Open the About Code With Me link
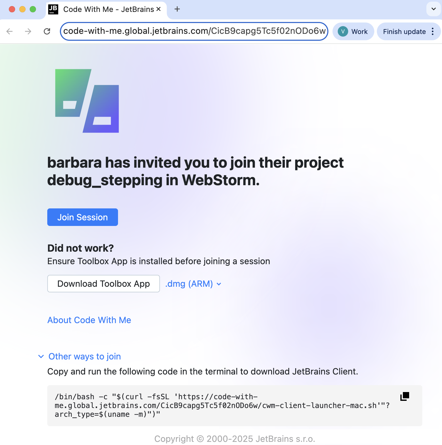Image resolution: width=442 pixels, height=445 pixels. click(89, 320)
